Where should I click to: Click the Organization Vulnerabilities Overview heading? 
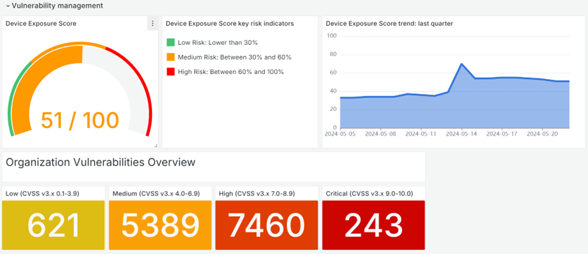pos(101,162)
